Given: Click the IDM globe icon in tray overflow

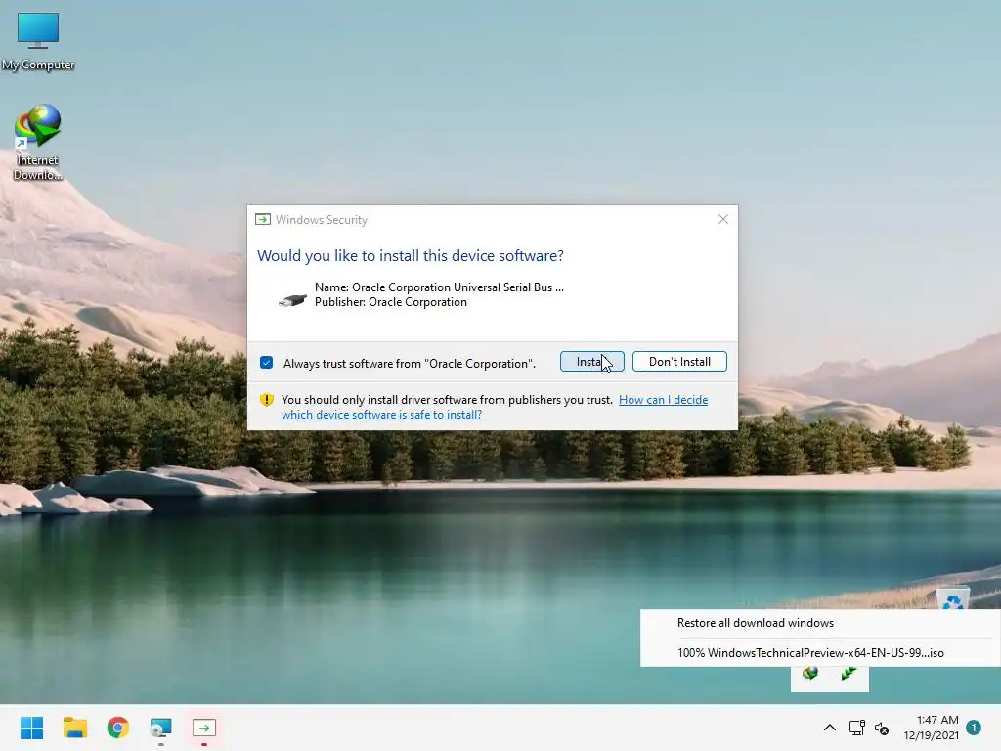Looking at the screenshot, I should click(810, 673).
